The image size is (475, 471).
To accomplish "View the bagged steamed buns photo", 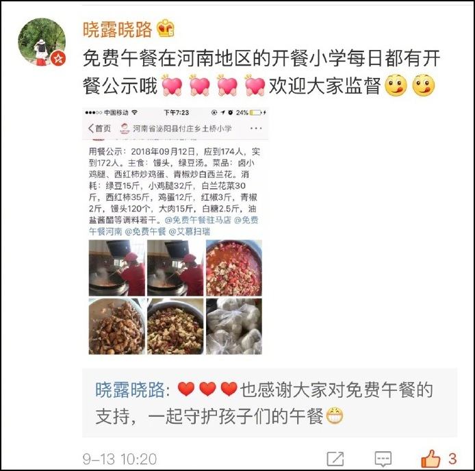I will click(x=234, y=327).
